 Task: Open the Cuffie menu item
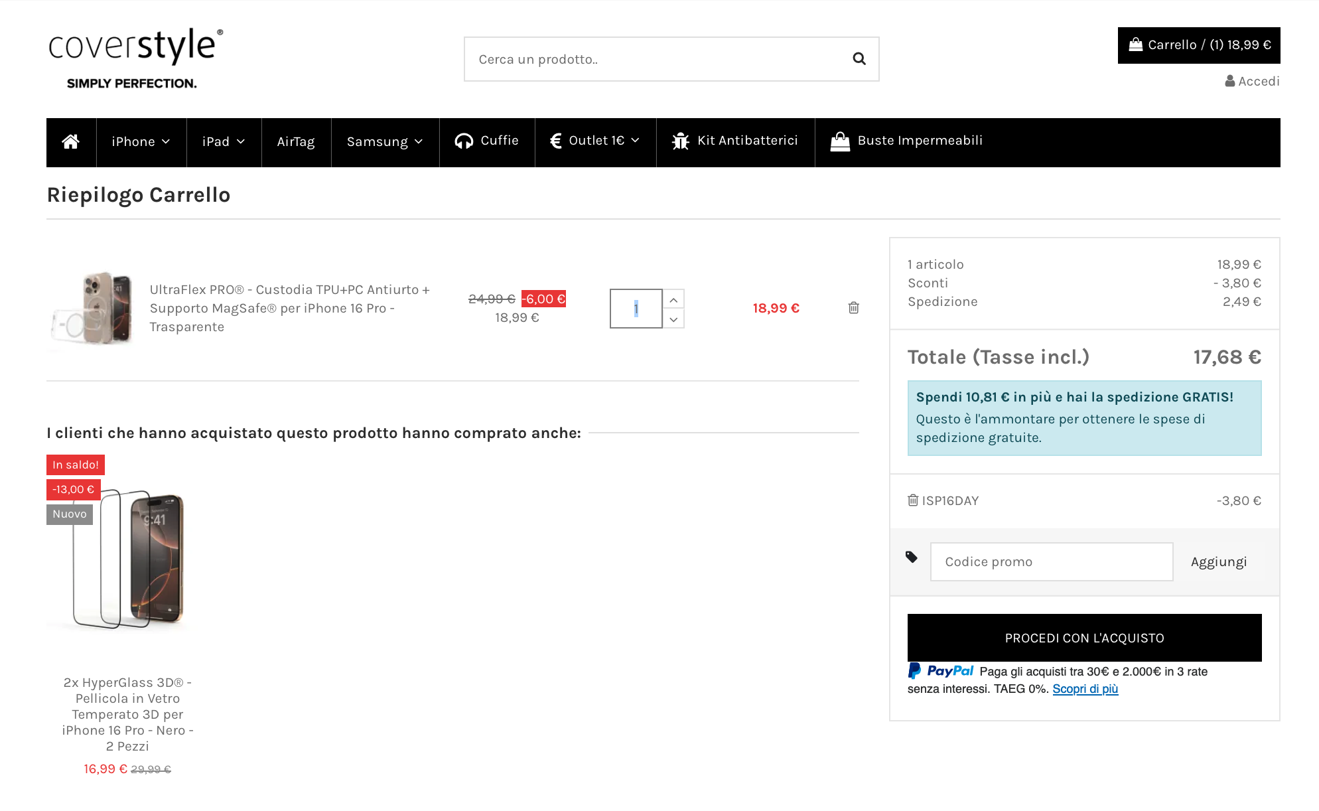tap(487, 142)
